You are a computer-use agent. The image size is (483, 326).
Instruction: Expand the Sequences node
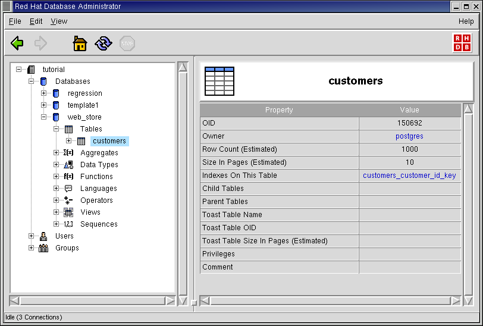[56, 224]
